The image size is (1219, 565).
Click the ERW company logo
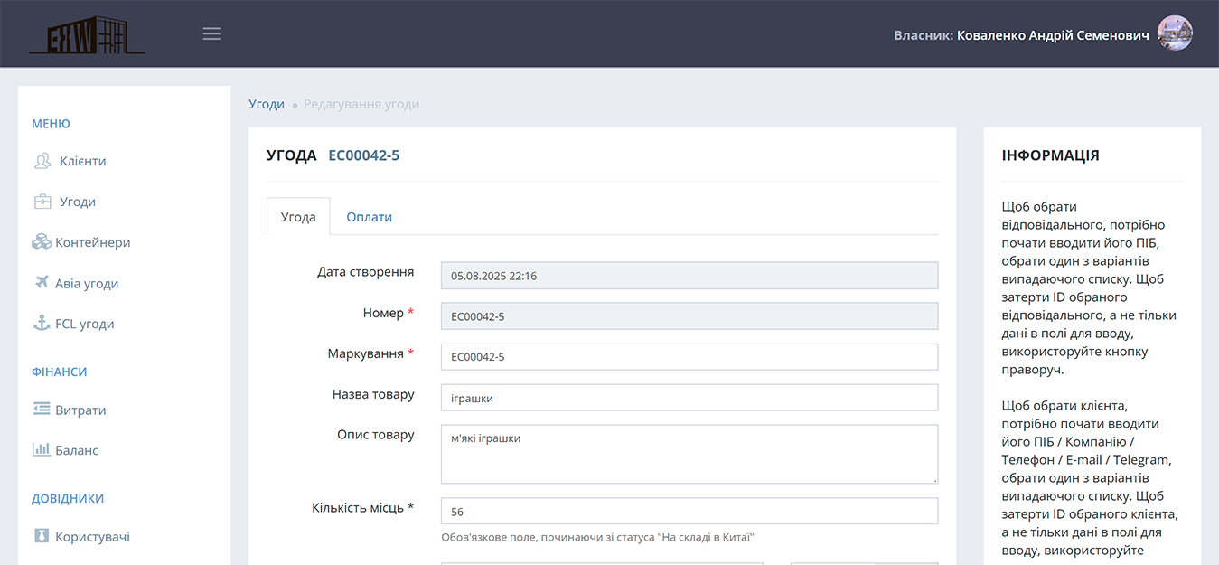86,34
